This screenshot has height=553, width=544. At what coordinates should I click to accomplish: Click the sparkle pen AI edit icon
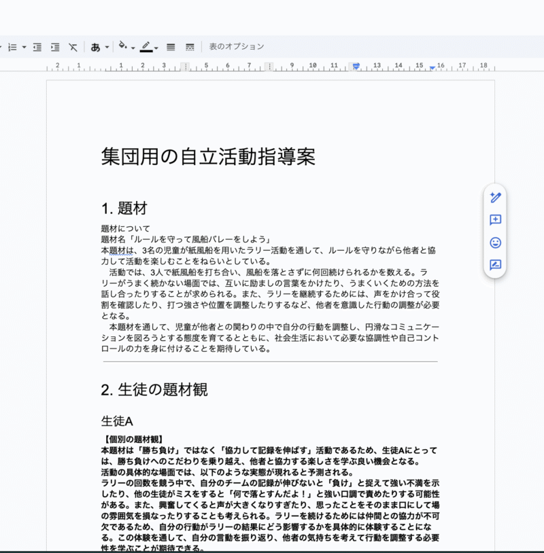(495, 197)
